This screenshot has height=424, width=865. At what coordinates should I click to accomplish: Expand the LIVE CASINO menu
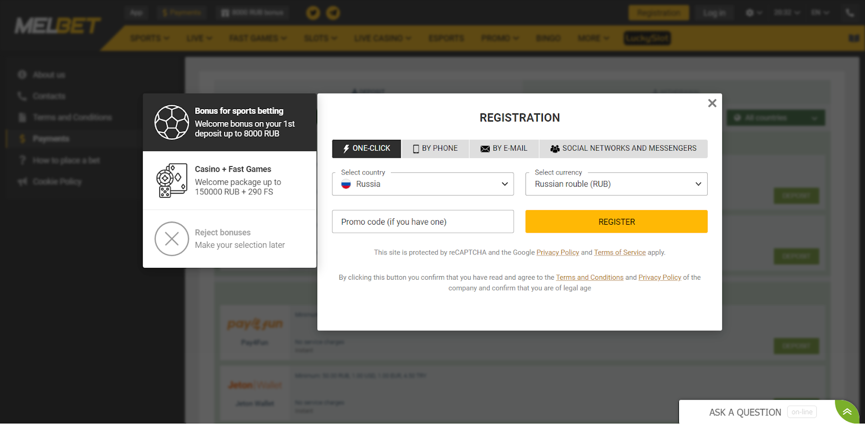(x=383, y=38)
